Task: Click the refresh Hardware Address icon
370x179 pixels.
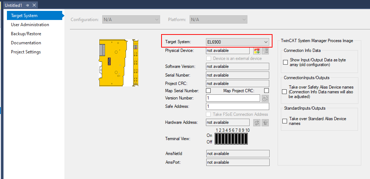Action: (257, 123)
